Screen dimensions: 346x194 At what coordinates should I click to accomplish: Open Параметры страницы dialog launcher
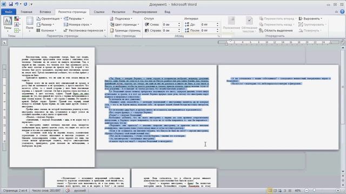[x=105, y=36]
